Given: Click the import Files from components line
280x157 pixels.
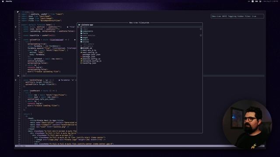Looking at the screenshot, I should 42,20.
